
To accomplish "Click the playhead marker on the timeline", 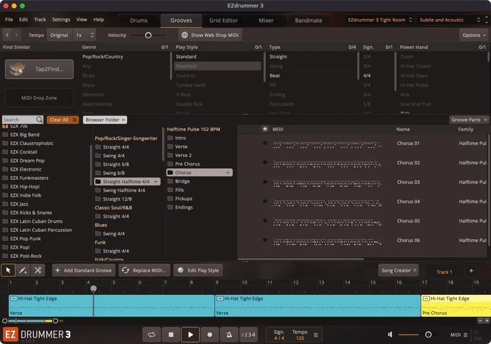I will pyautogui.click(x=94, y=288).
